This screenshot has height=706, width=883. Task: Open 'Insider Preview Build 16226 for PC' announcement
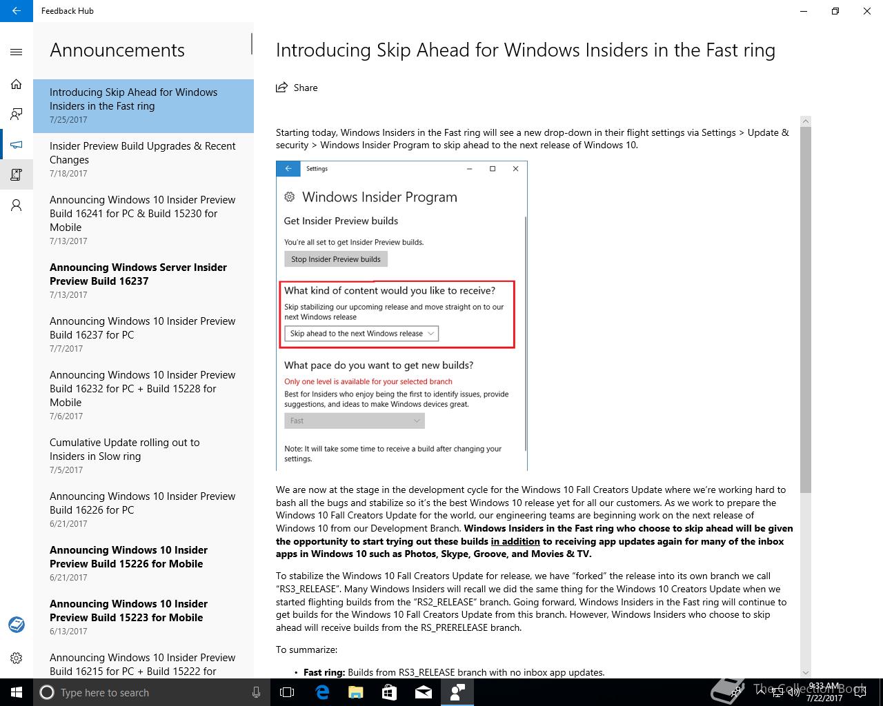pos(143,510)
